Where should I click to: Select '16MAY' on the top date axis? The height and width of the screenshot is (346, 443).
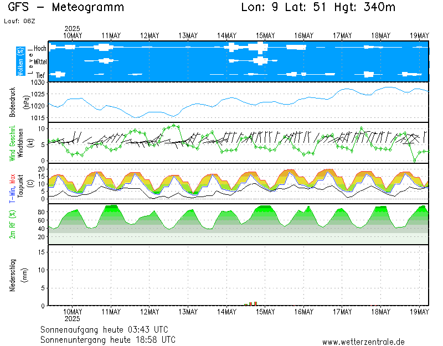click(304, 36)
